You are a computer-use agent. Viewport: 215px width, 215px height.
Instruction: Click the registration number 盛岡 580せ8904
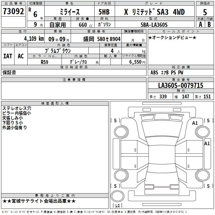click(x=102, y=39)
